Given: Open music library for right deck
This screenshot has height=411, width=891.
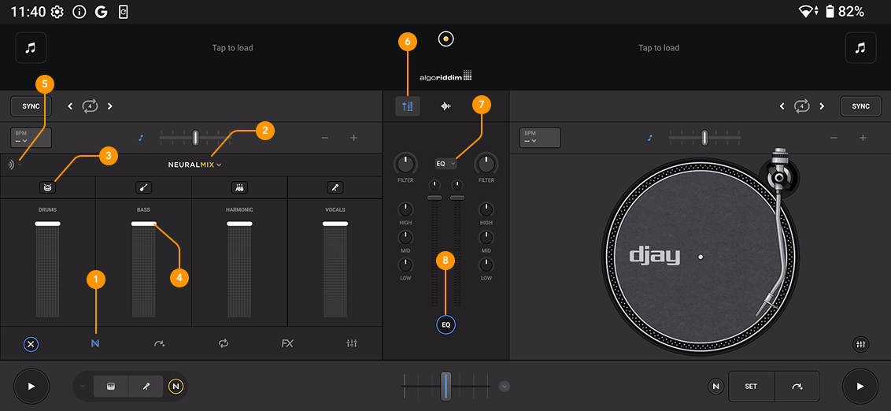Looking at the screenshot, I should (x=860, y=48).
